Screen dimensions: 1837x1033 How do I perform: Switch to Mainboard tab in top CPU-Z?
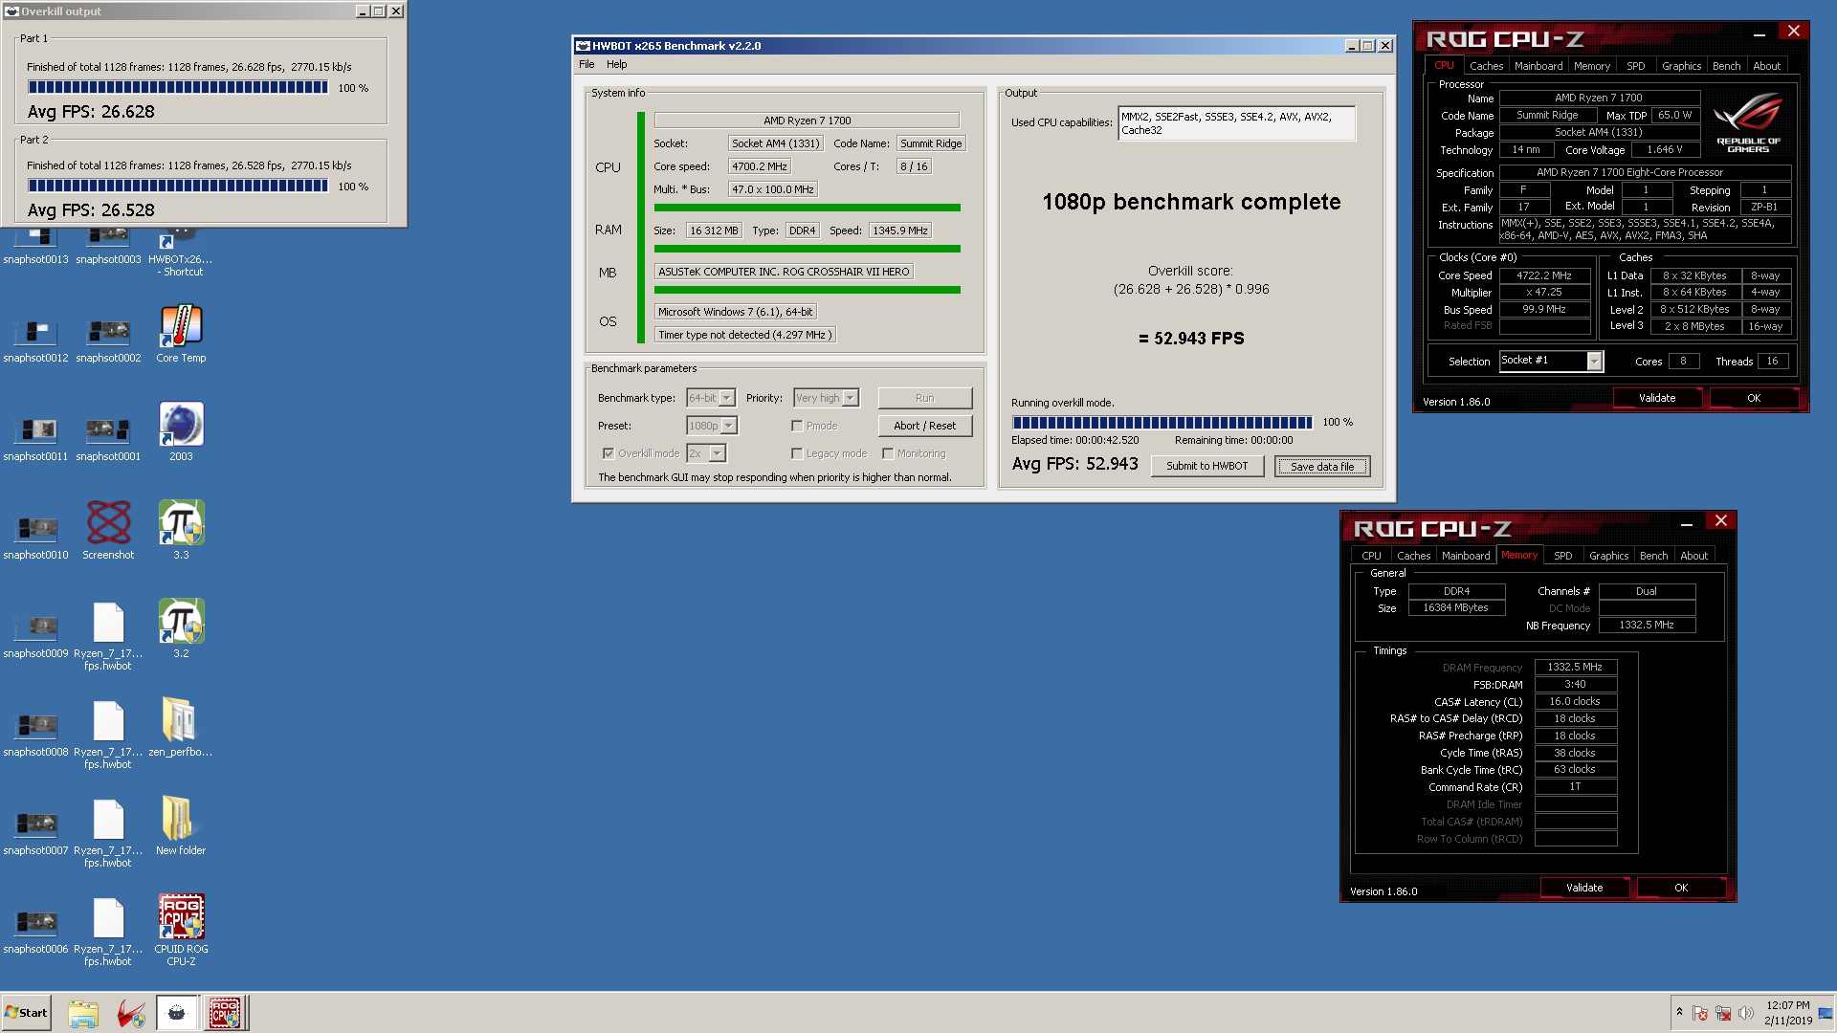(1538, 66)
